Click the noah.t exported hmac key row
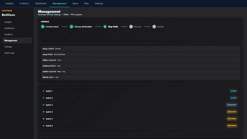Image resolution: width=247 pixels, height=139 pixels. [141, 71]
